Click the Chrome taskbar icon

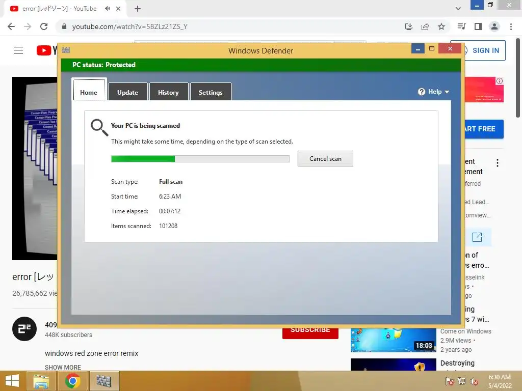[73, 381]
